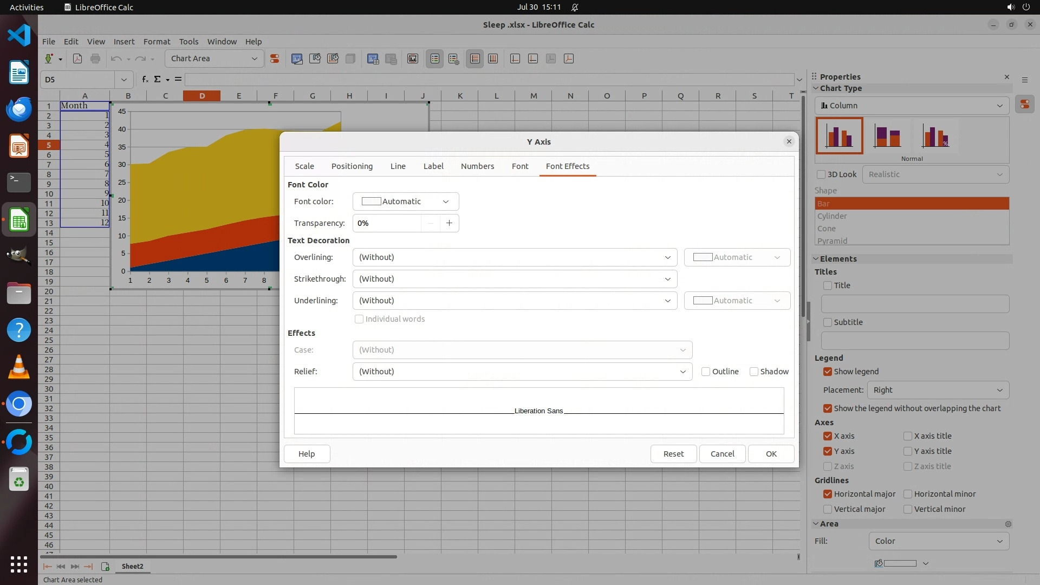Viewport: 1040px width, 585px height.
Task: Expand the Underlining style dropdown
Action: (514, 301)
